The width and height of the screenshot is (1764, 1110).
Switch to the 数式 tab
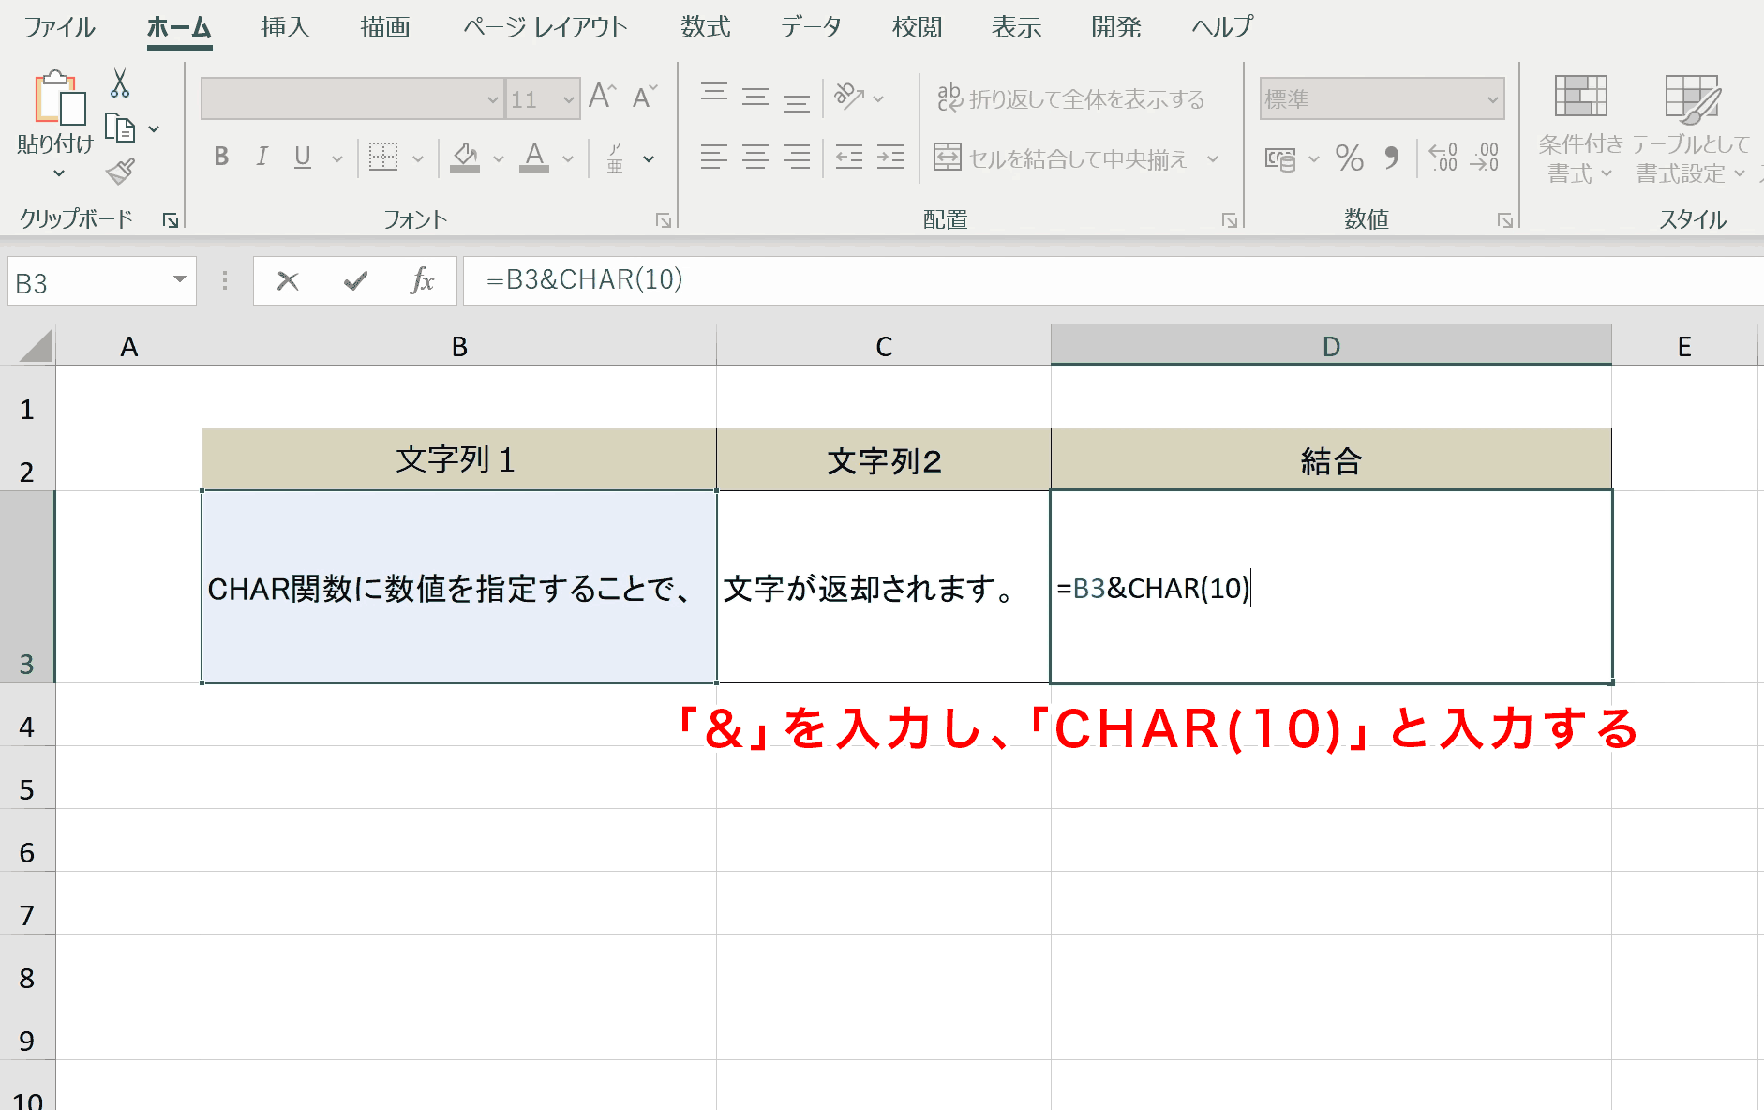point(706,27)
